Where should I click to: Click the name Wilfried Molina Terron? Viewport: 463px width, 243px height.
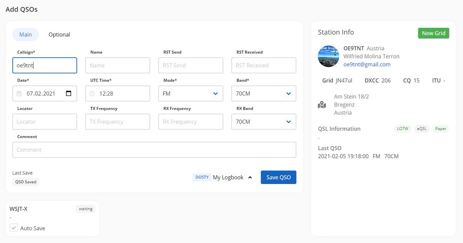tap(372, 56)
